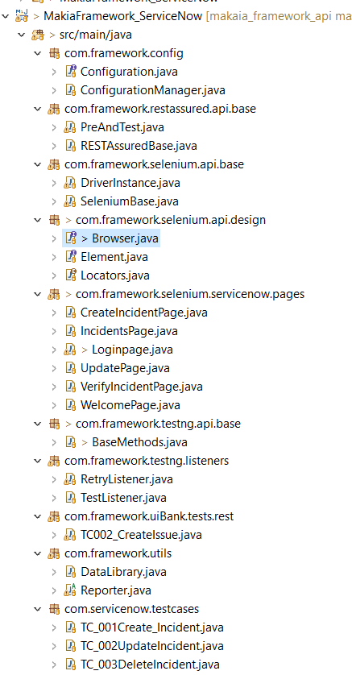Click the SeleniumBase.java file icon

(x=70, y=201)
